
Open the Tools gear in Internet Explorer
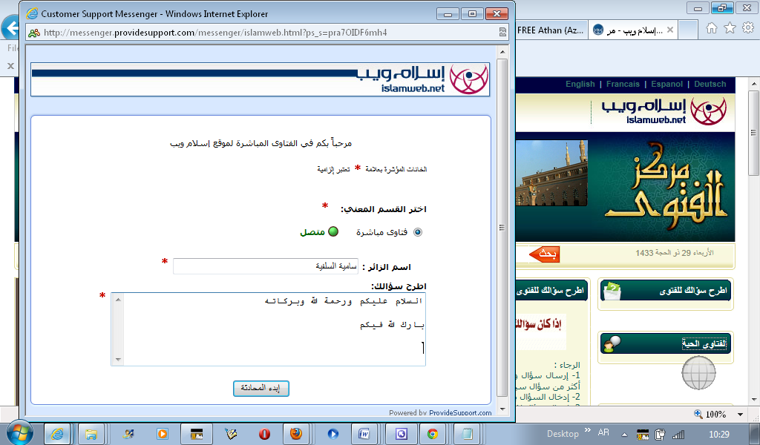[748, 28]
